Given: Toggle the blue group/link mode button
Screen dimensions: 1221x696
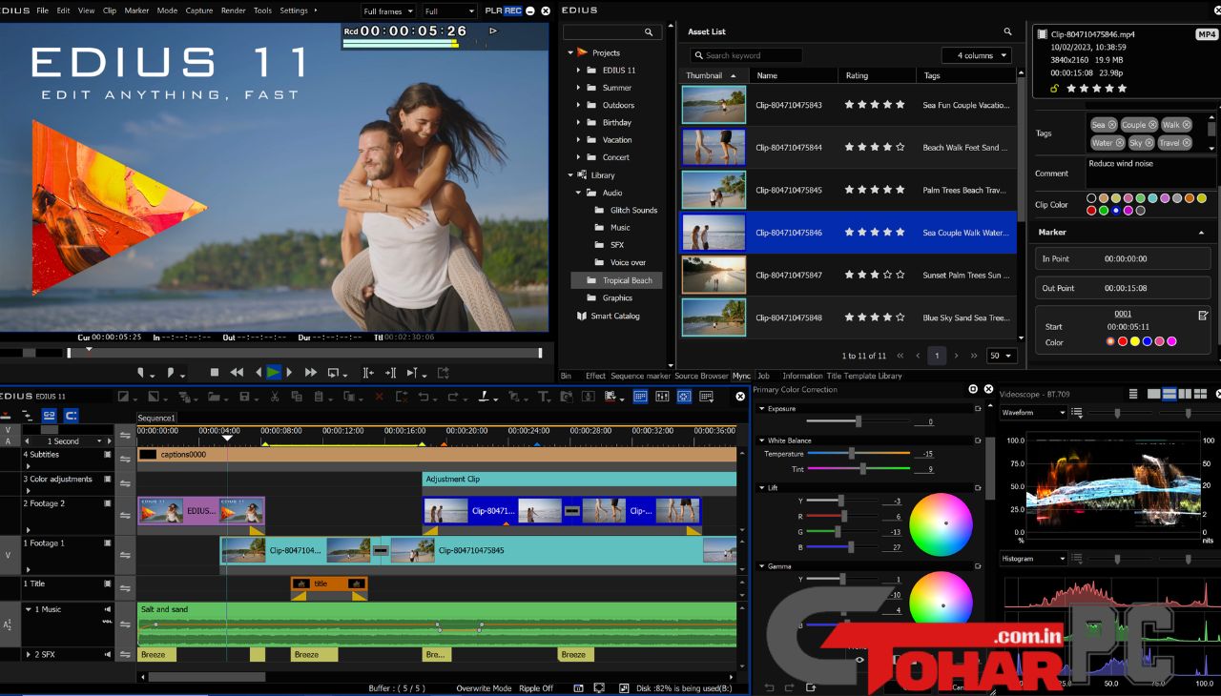Looking at the screenshot, I should coord(50,416).
